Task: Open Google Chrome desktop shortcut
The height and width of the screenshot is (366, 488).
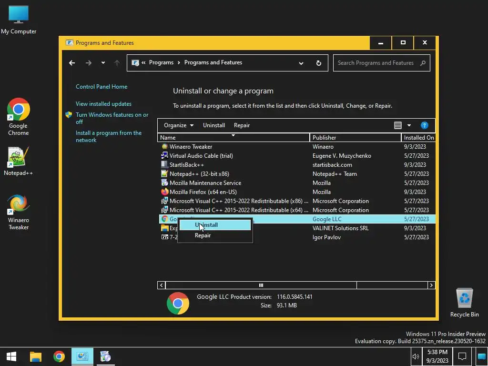Action: tap(19, 117)
